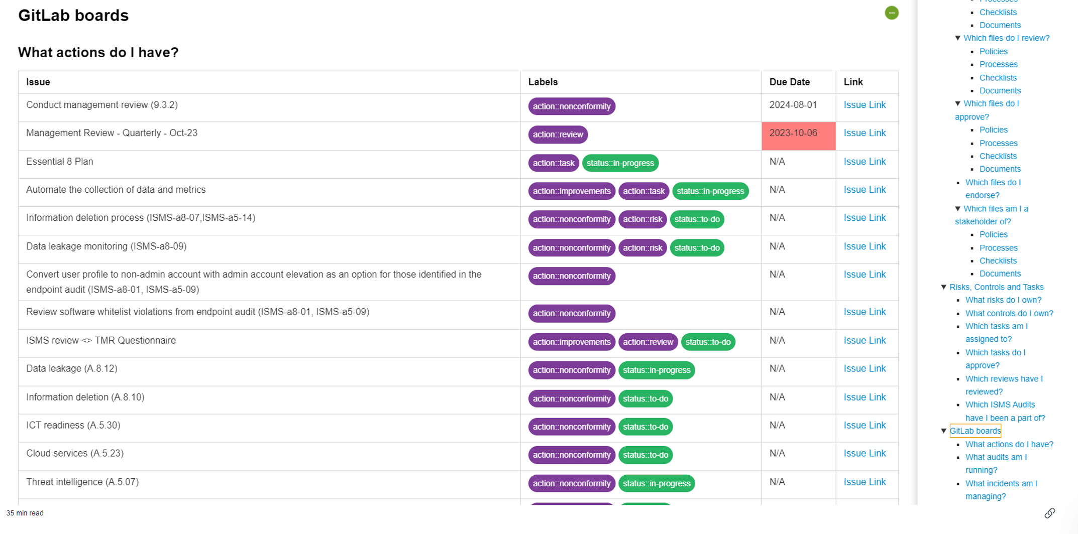Image resolution: width=1078 pixels, height=534 pixels.
Task: Click the action::improvements label on ISMS review row
Action: [571, 342]
